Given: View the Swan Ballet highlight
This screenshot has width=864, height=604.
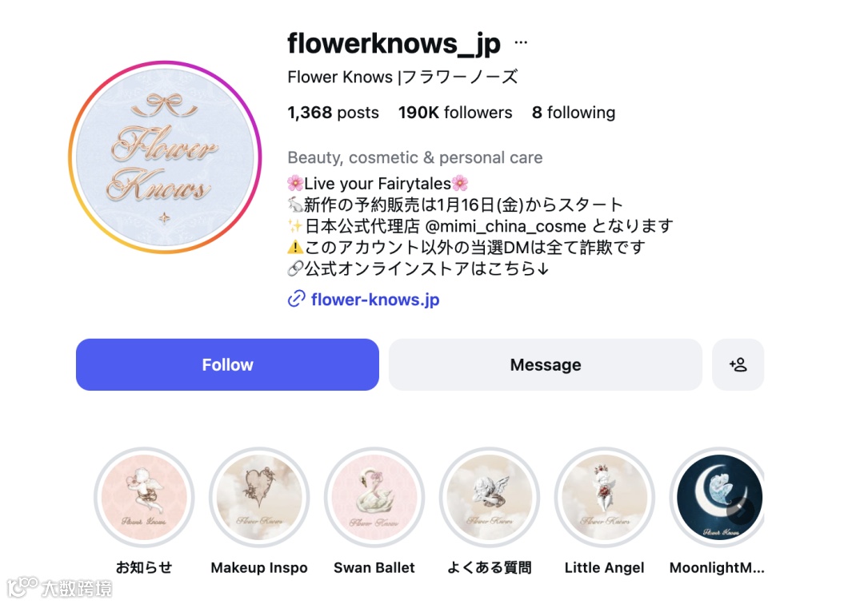Looking at the screenshot, I should [x=374, y=497].
